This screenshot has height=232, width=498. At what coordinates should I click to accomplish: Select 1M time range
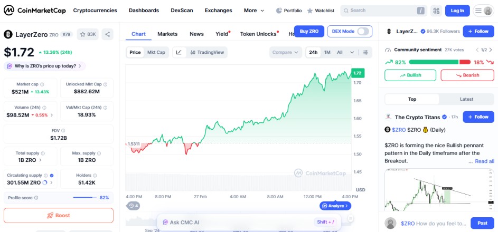coord(327,52)
